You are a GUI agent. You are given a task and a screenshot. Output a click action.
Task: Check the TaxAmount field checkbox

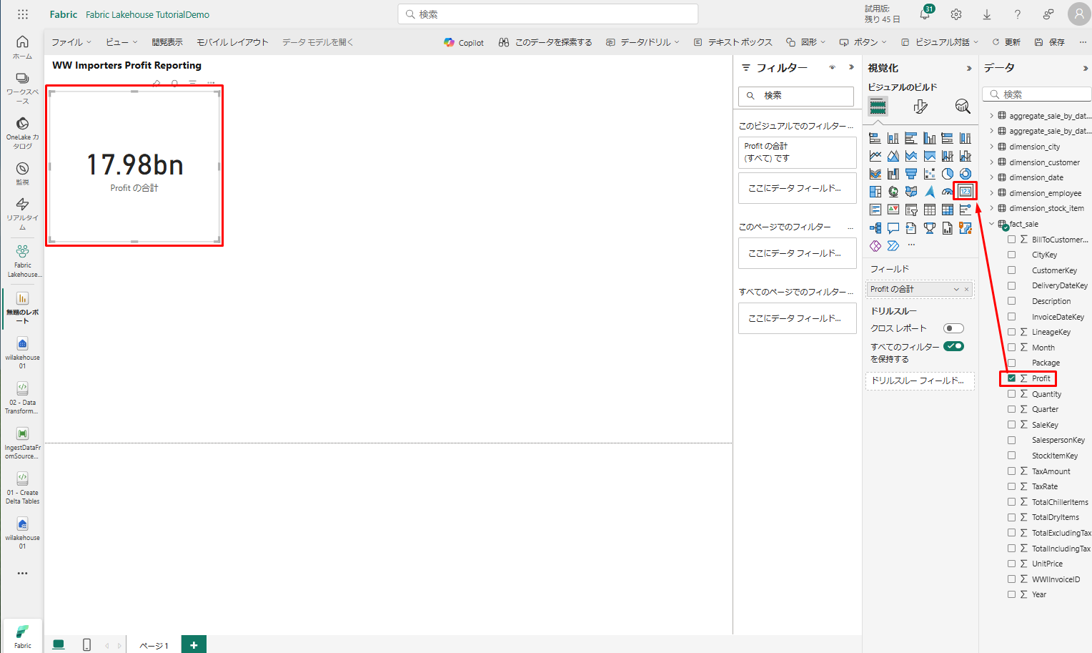[x=1011, y=471]
